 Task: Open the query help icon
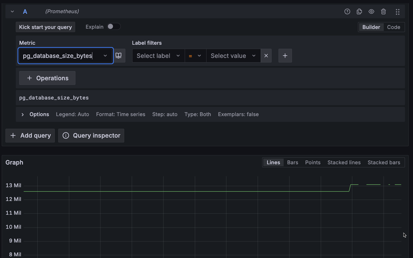[347, 11]
